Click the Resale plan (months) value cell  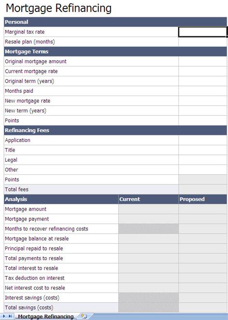pos(203,42)
